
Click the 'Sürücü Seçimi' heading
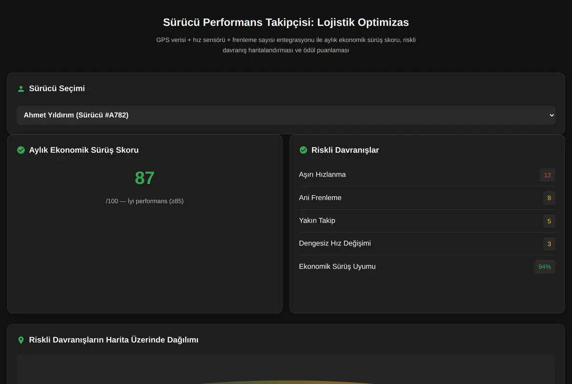click(x=57, y=89)
